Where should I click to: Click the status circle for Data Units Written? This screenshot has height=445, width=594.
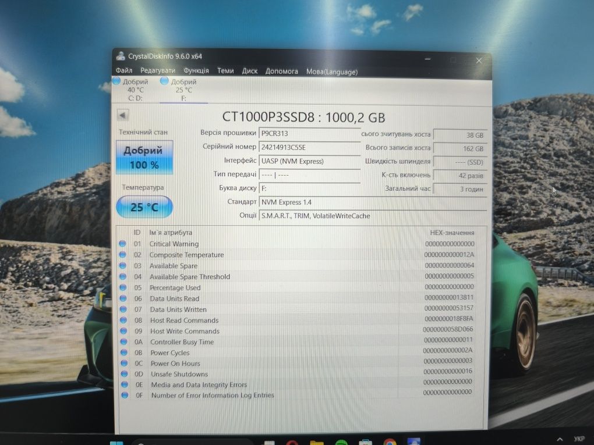coord(123,309)
